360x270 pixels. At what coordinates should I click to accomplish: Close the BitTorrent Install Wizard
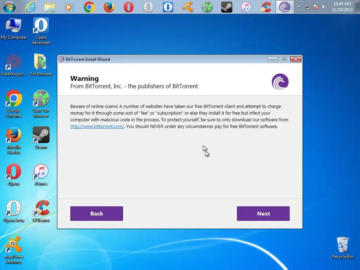click(x=296, y=59)
